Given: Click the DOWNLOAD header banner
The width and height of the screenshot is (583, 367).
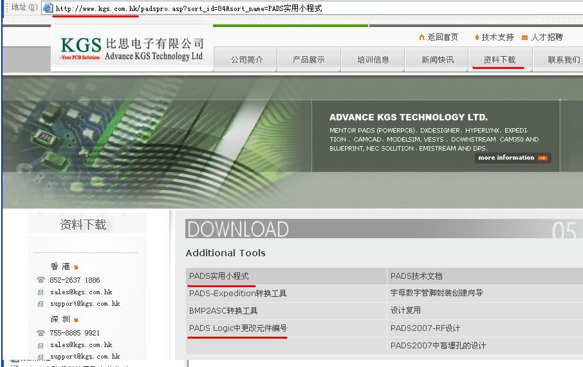Looking at the screenshot, I should pos(384,229).
